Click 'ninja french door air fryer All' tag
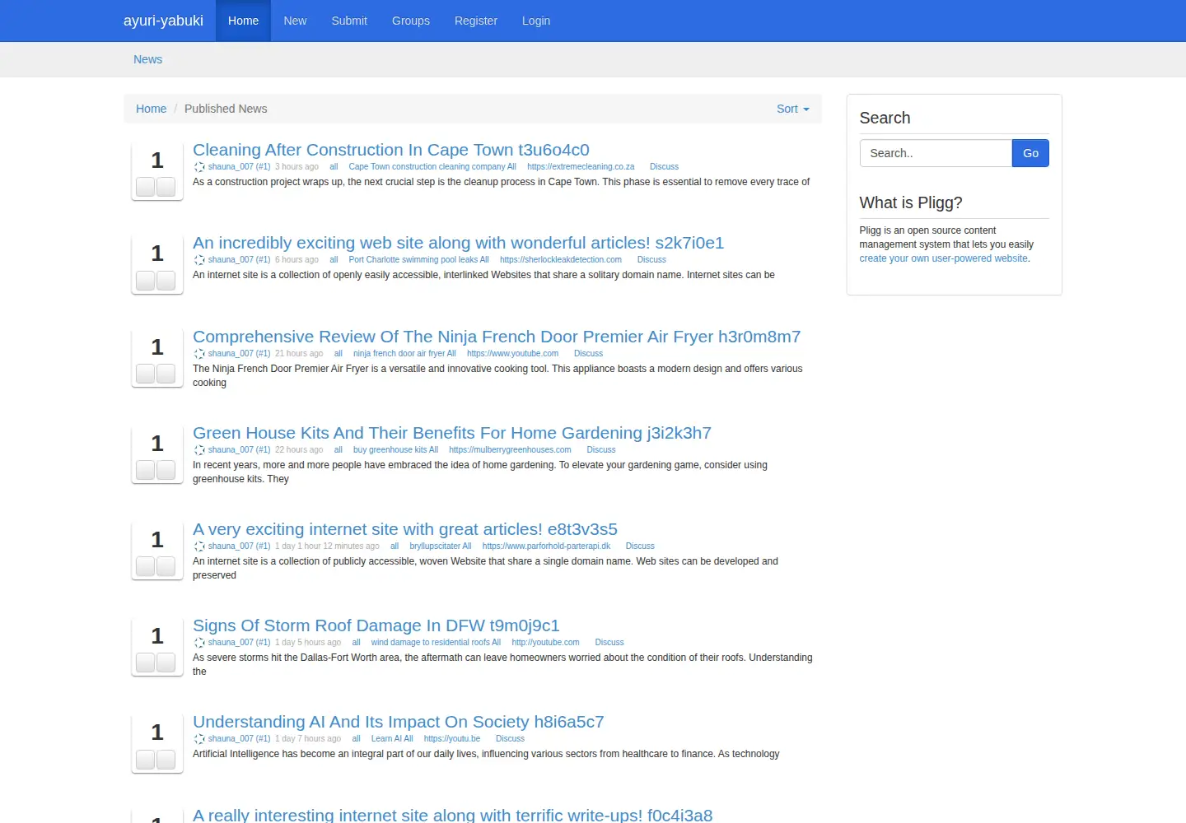 [x=404, y=354]
